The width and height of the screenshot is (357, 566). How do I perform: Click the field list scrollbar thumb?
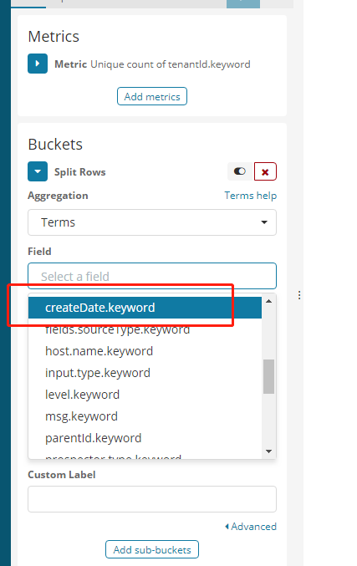[x=268, y=376]
